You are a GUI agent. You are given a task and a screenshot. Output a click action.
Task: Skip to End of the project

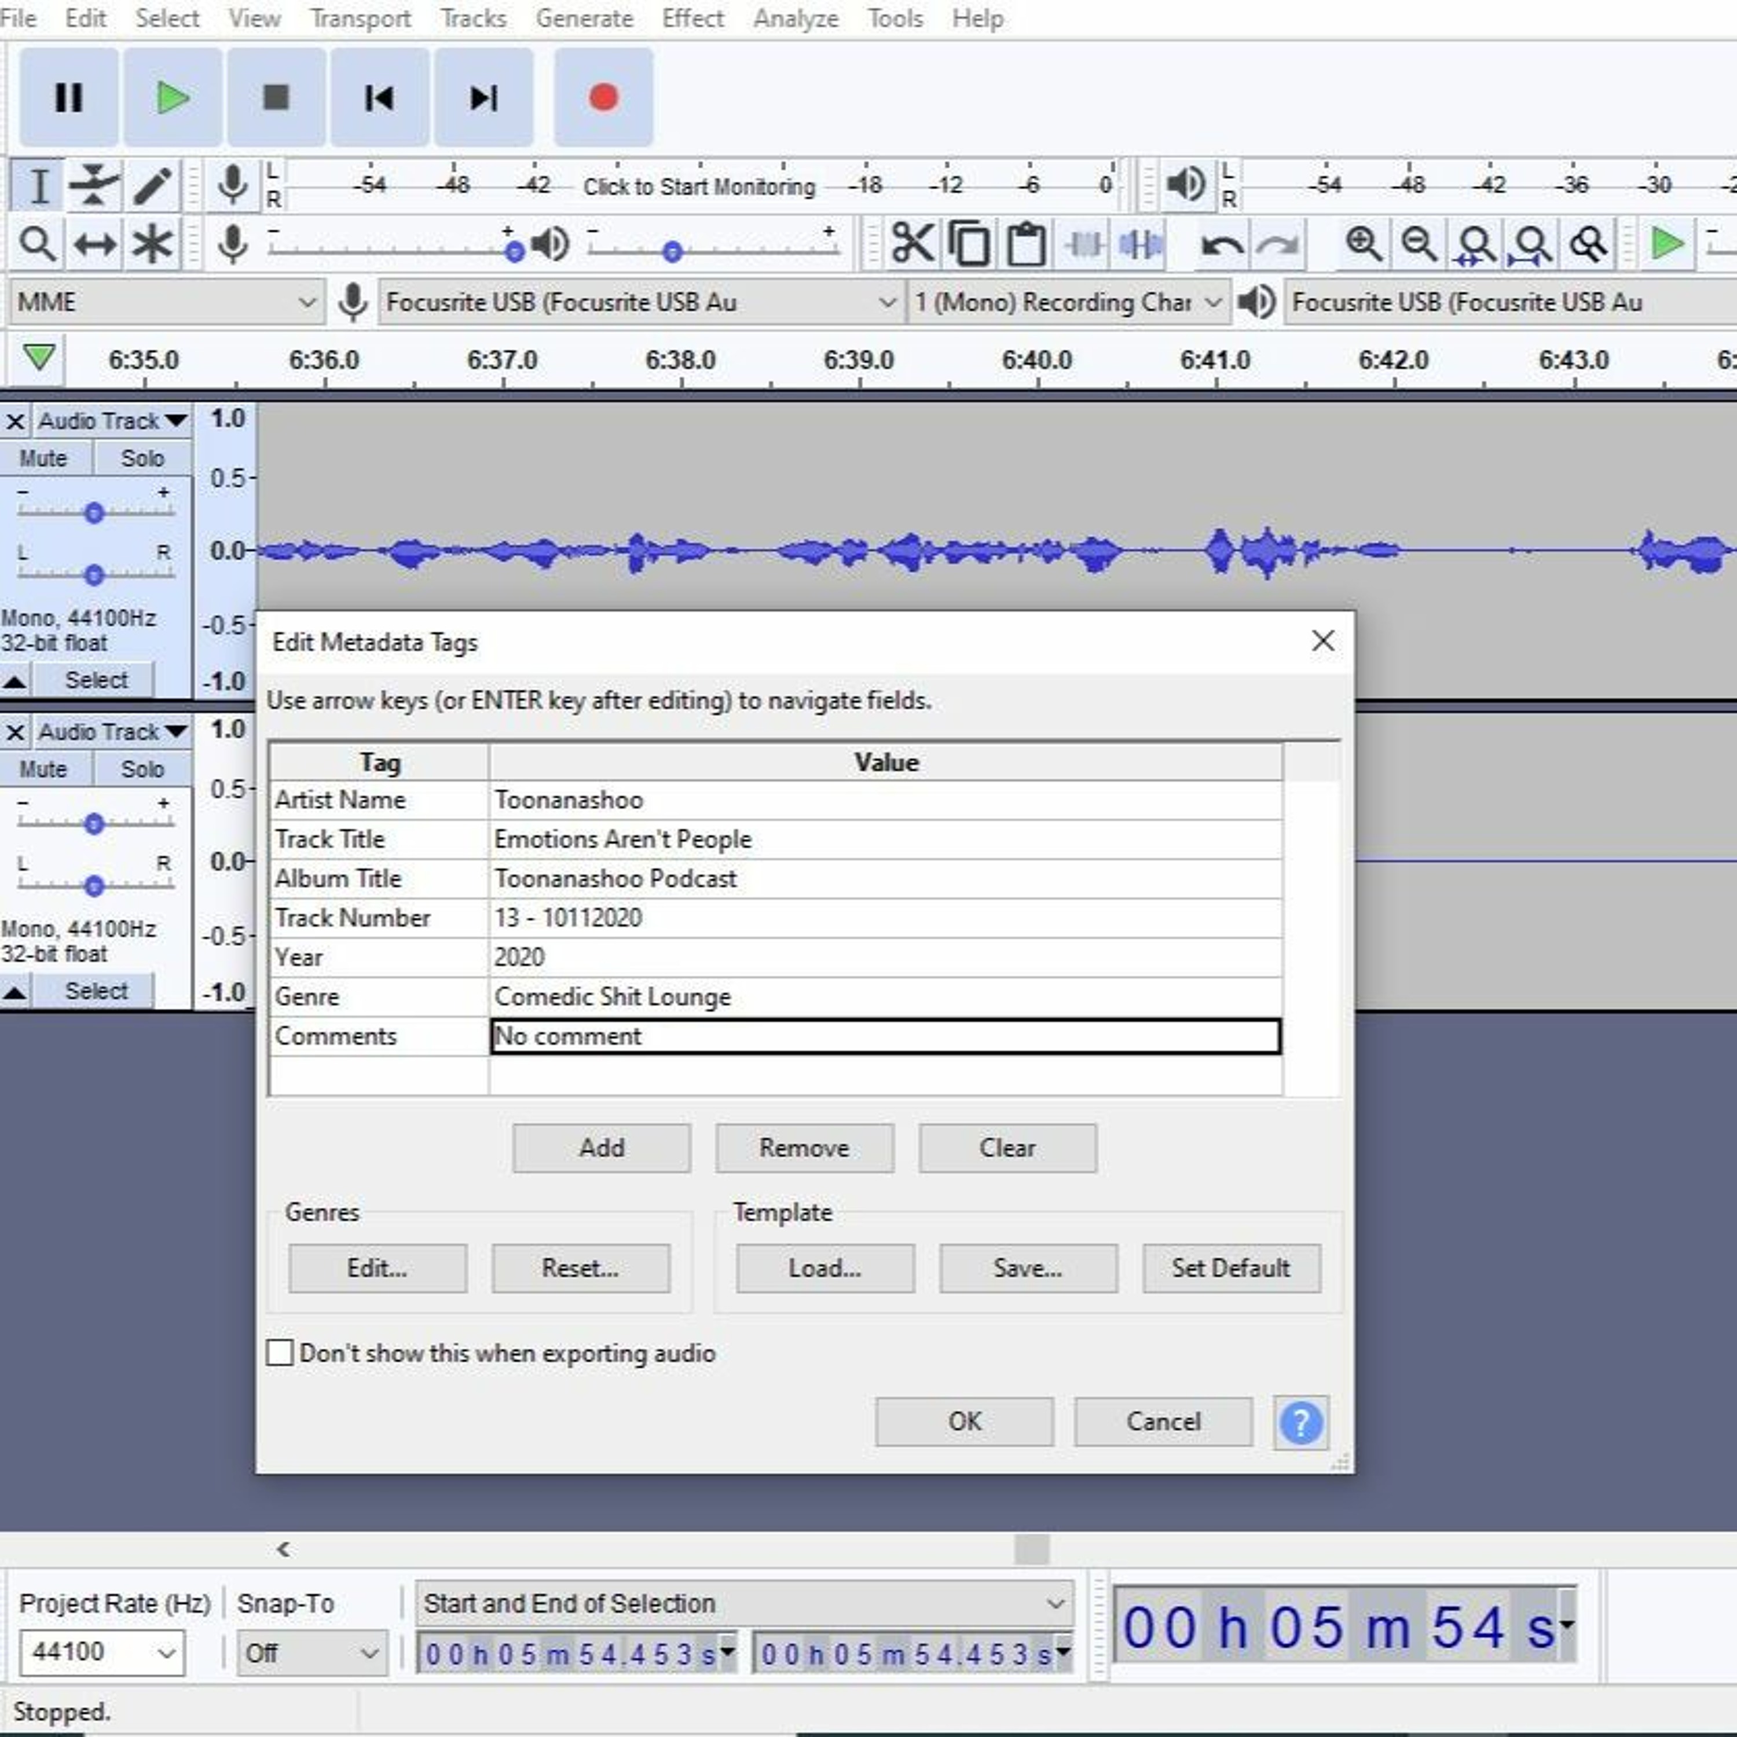click(483, 97)
